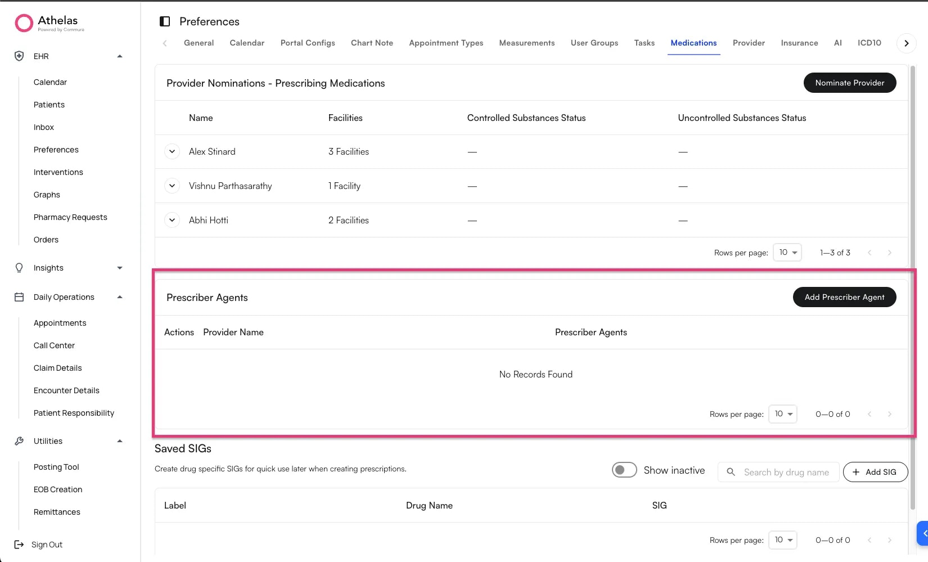Click the Nominate Provider button

(850, 83)
